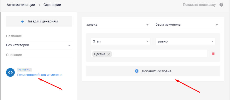Click the УСЛОВИЕ label badge
Screen dimensions: 230x100
coord(24,70)
